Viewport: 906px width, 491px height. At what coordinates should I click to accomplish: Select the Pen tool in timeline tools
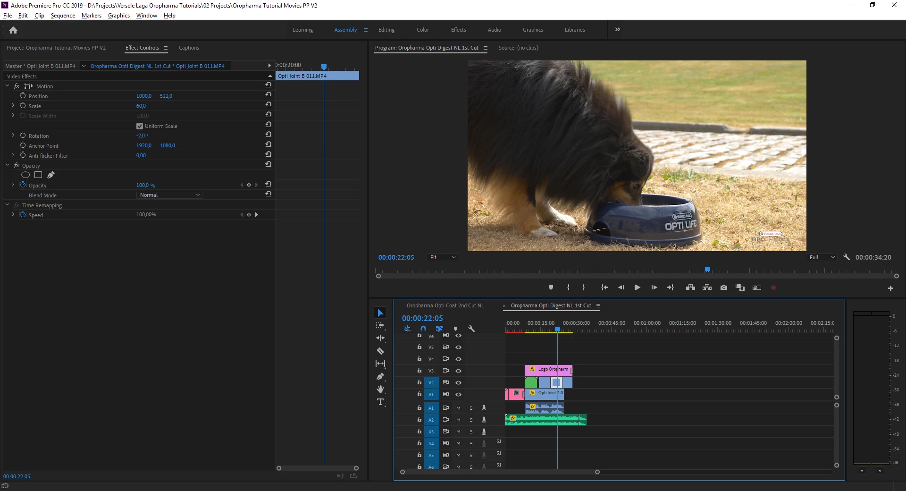(380, 376)
